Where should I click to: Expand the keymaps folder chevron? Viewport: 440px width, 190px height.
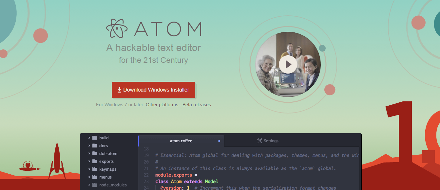[89, 169]
